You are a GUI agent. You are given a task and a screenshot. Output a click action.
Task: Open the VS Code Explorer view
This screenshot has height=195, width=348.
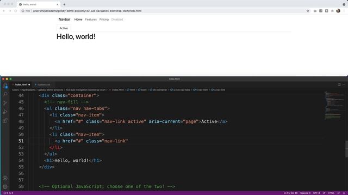(x=5, y=86)
